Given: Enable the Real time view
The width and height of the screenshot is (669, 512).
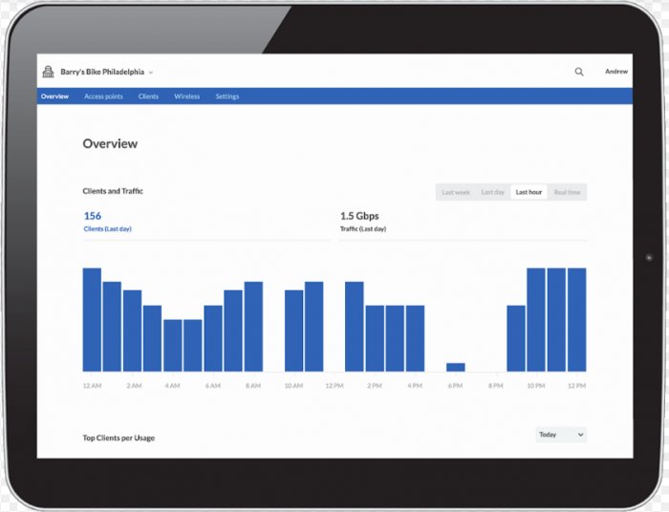Looking at the screenshot, I should (567, 192).
